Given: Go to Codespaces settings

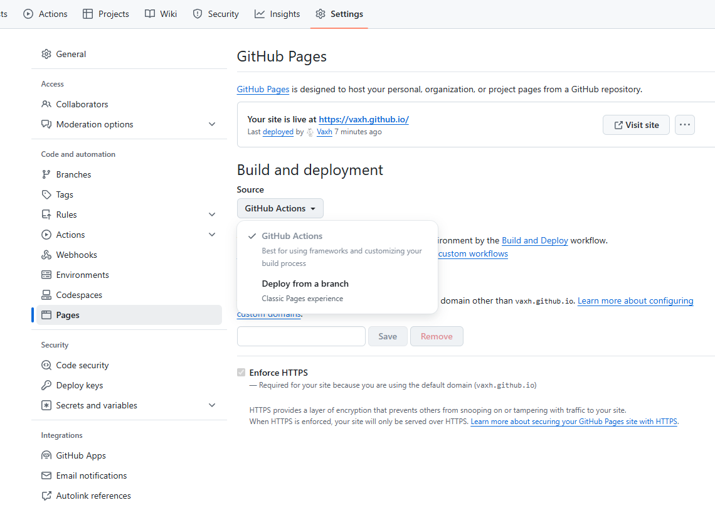Looking at the screenshot, I should click(129, 295).
